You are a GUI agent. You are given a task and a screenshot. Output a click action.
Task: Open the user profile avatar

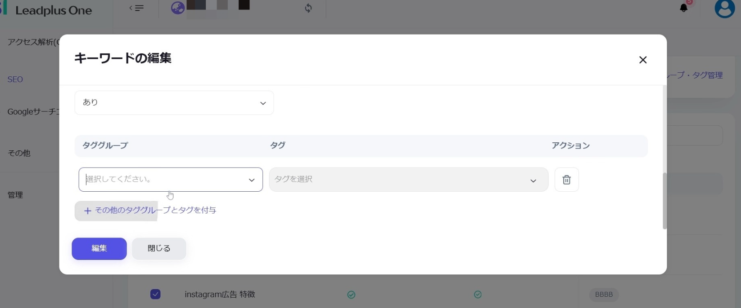pos(724,9)
